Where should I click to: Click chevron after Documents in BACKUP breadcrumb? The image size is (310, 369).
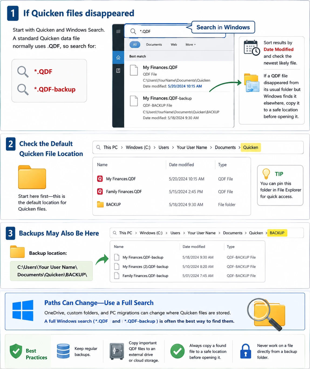[x=246, y=233]
